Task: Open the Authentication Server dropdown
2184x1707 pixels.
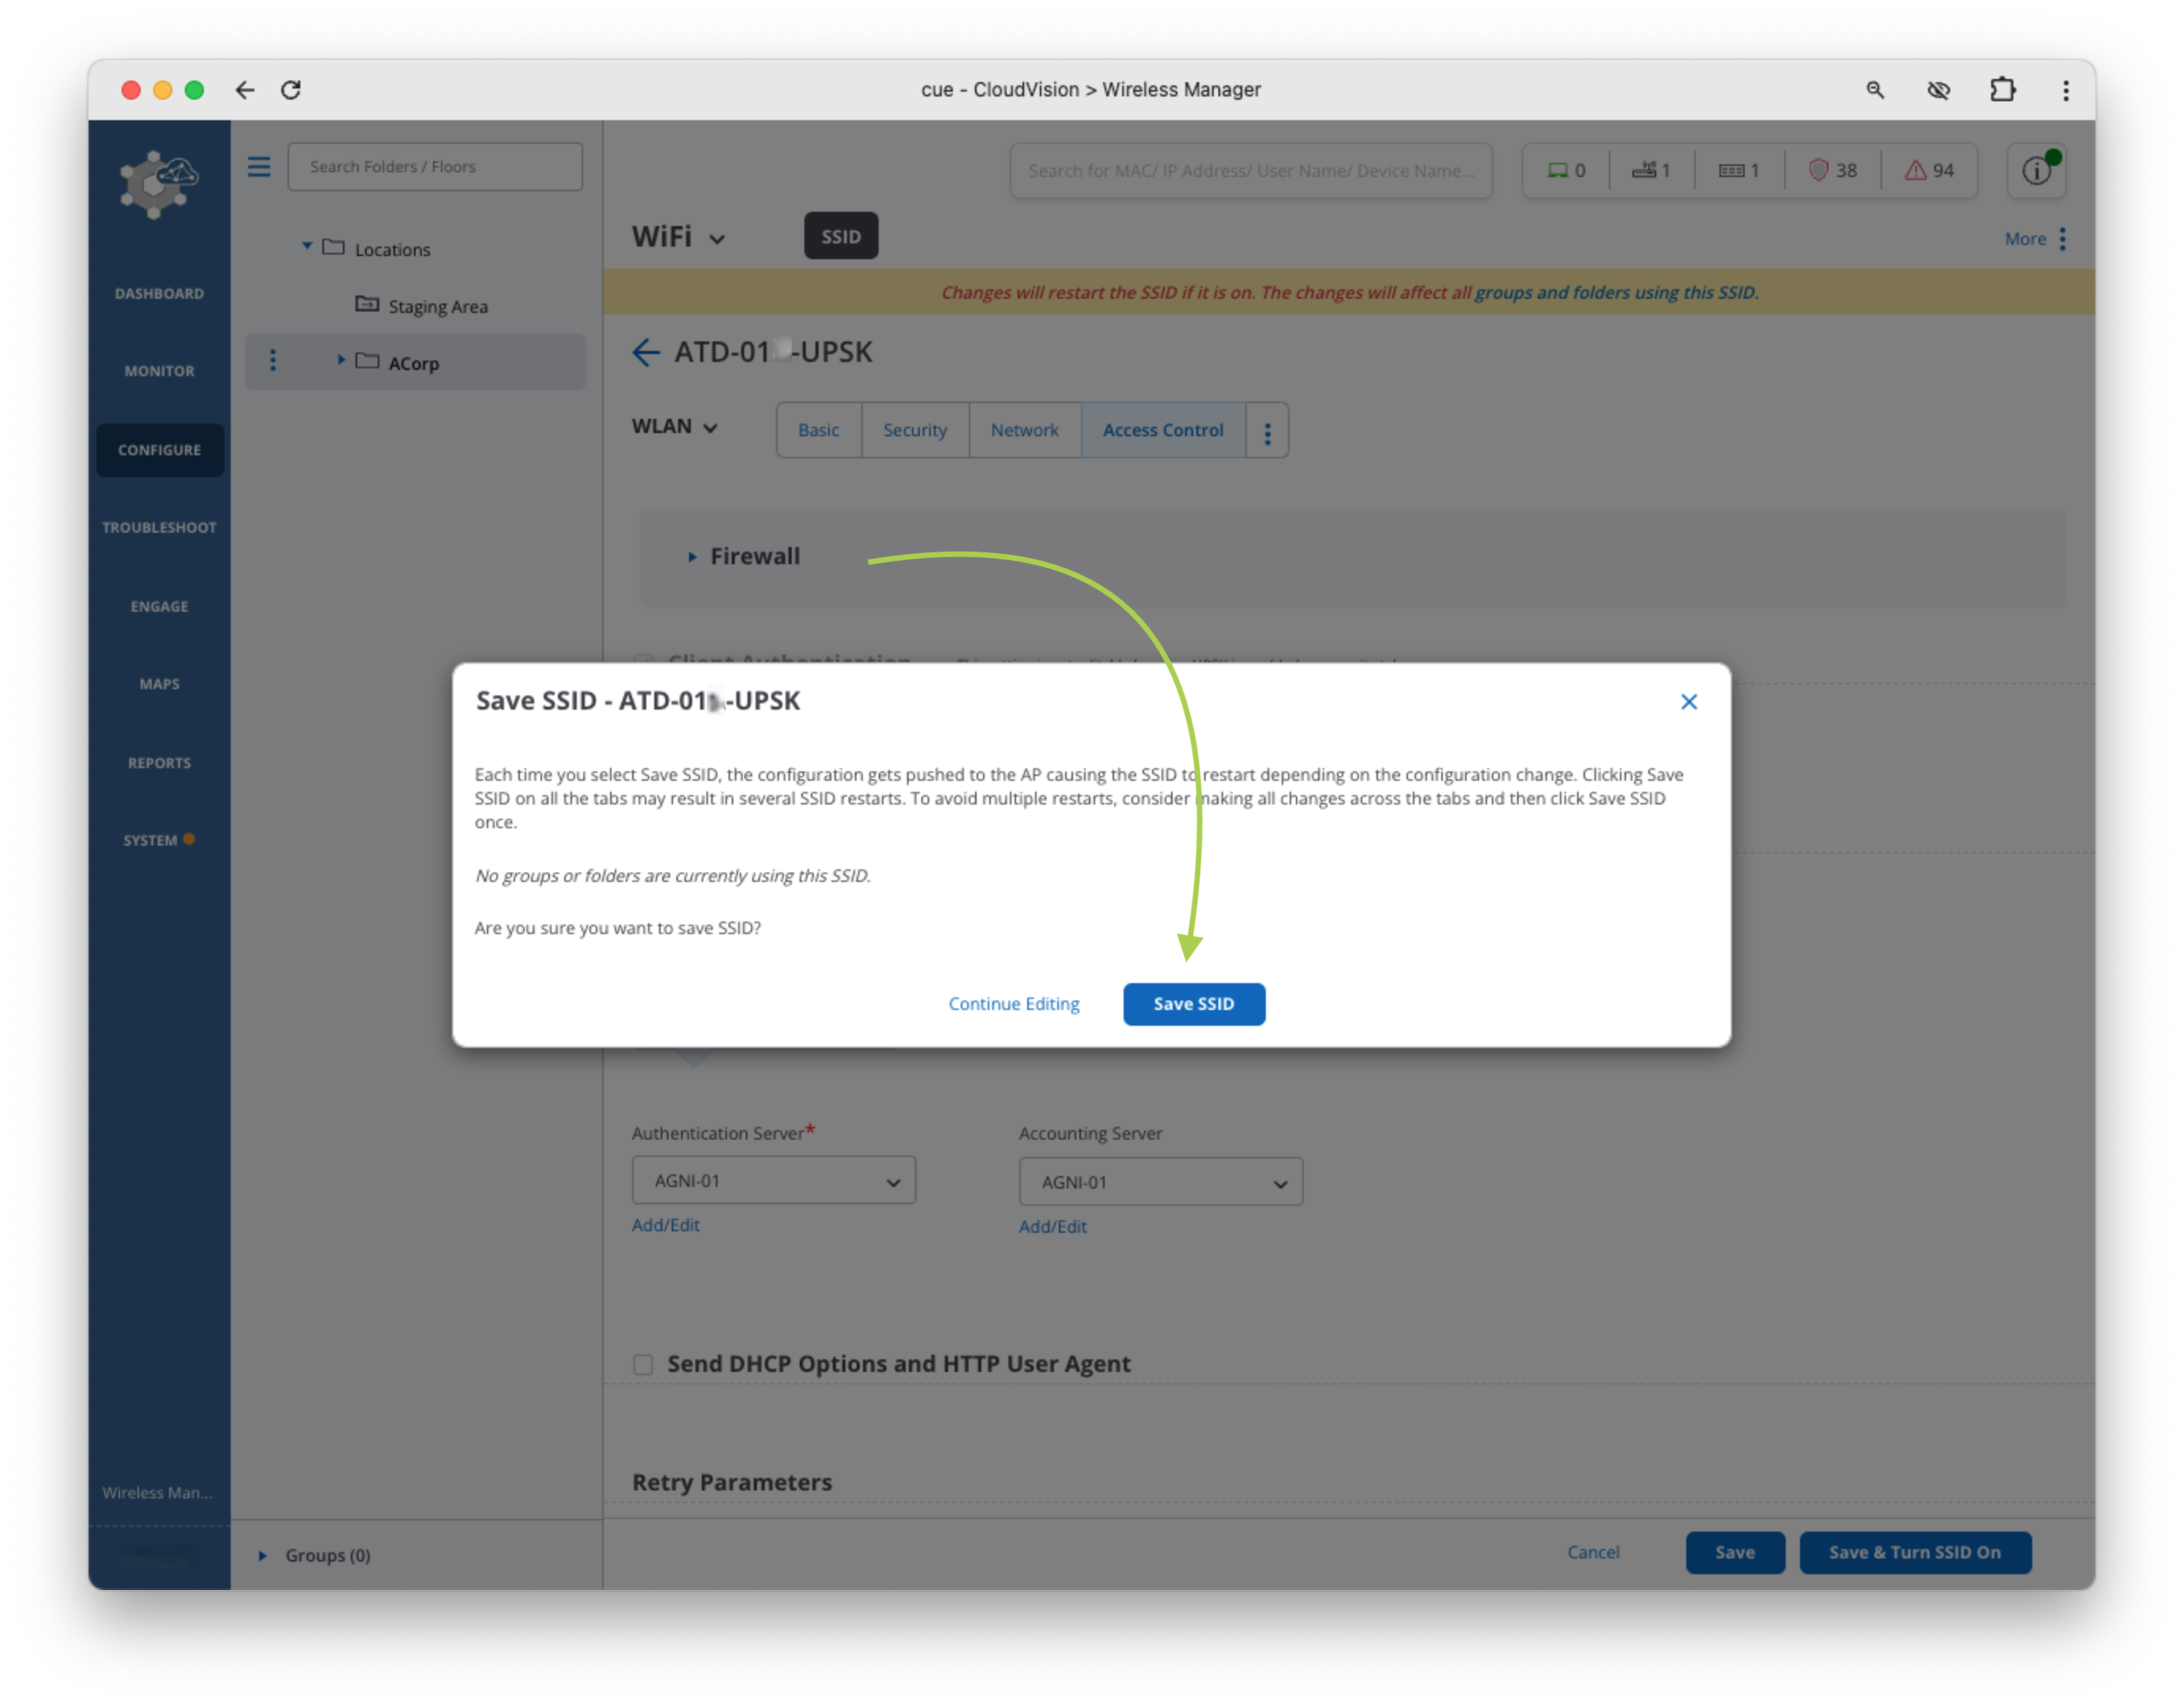Action: (x=773, y=1181)
